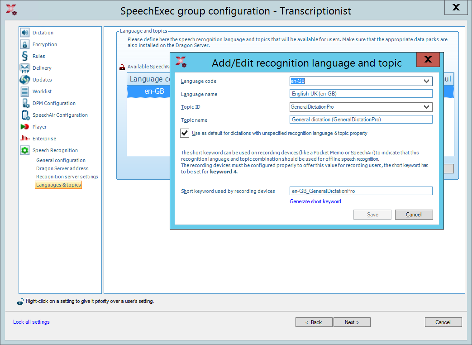
Task: Click the Worklist document icon
Action: 25,91
